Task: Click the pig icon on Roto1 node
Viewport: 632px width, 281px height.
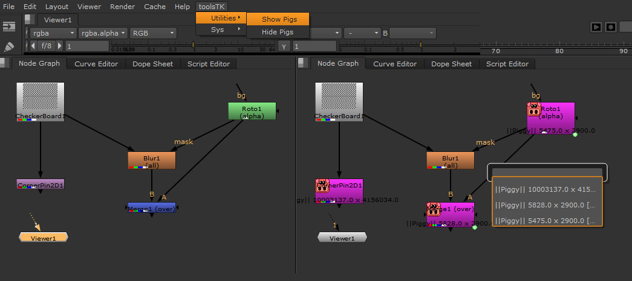Action: point(533,109)
